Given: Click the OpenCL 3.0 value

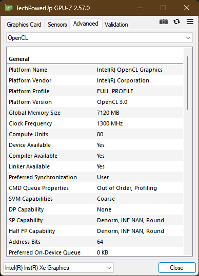Looking at the screenshot, I should (x=112, y=102).
